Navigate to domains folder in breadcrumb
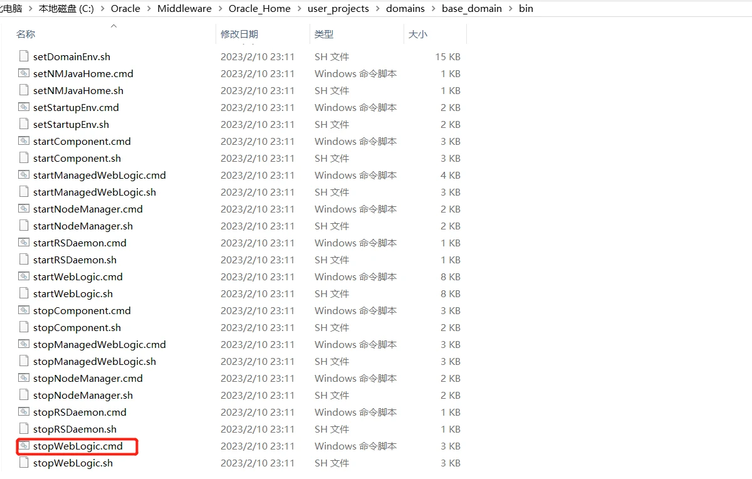 point(405,9)
